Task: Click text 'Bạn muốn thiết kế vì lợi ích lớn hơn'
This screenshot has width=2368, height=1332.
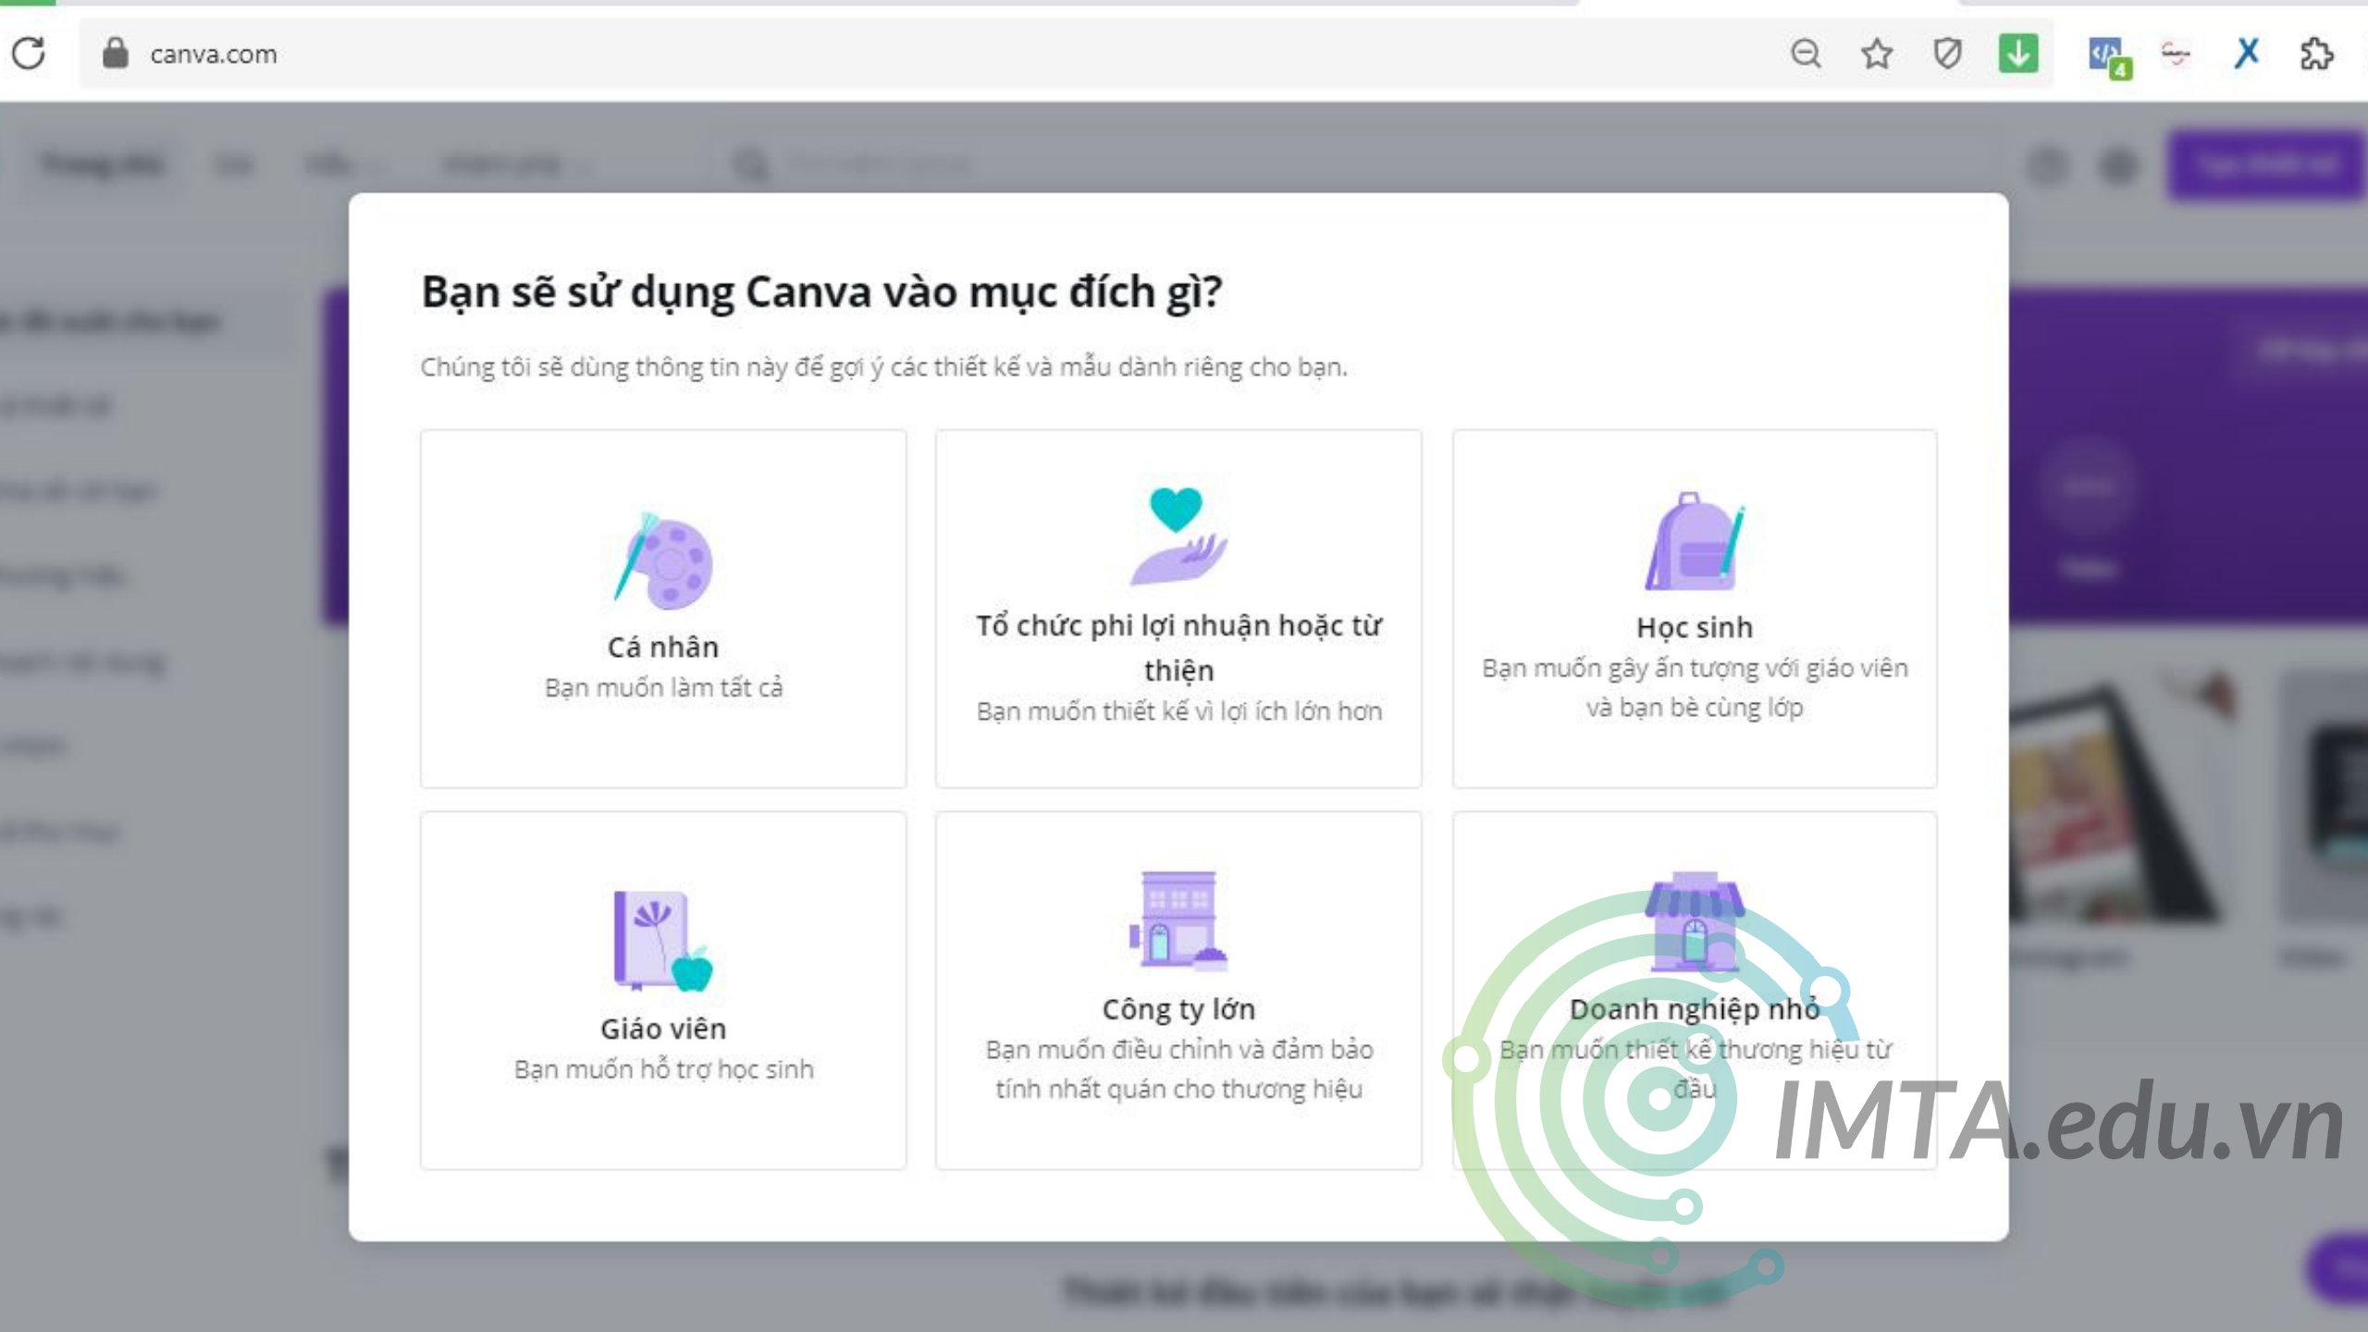Action: 1178,711
